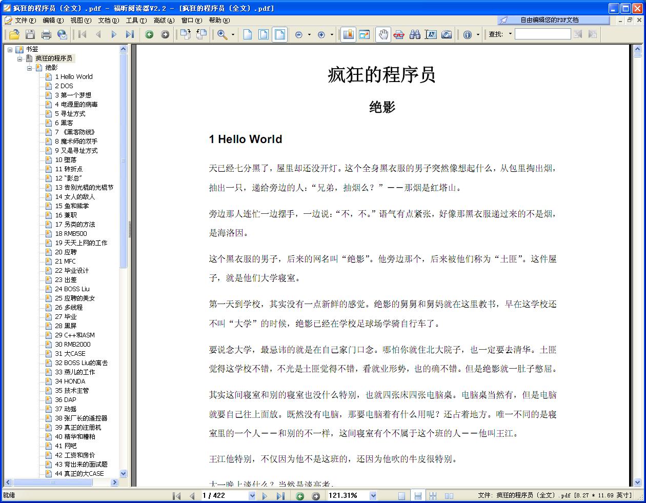Open bookmark 20 应聘

point(66,252)
